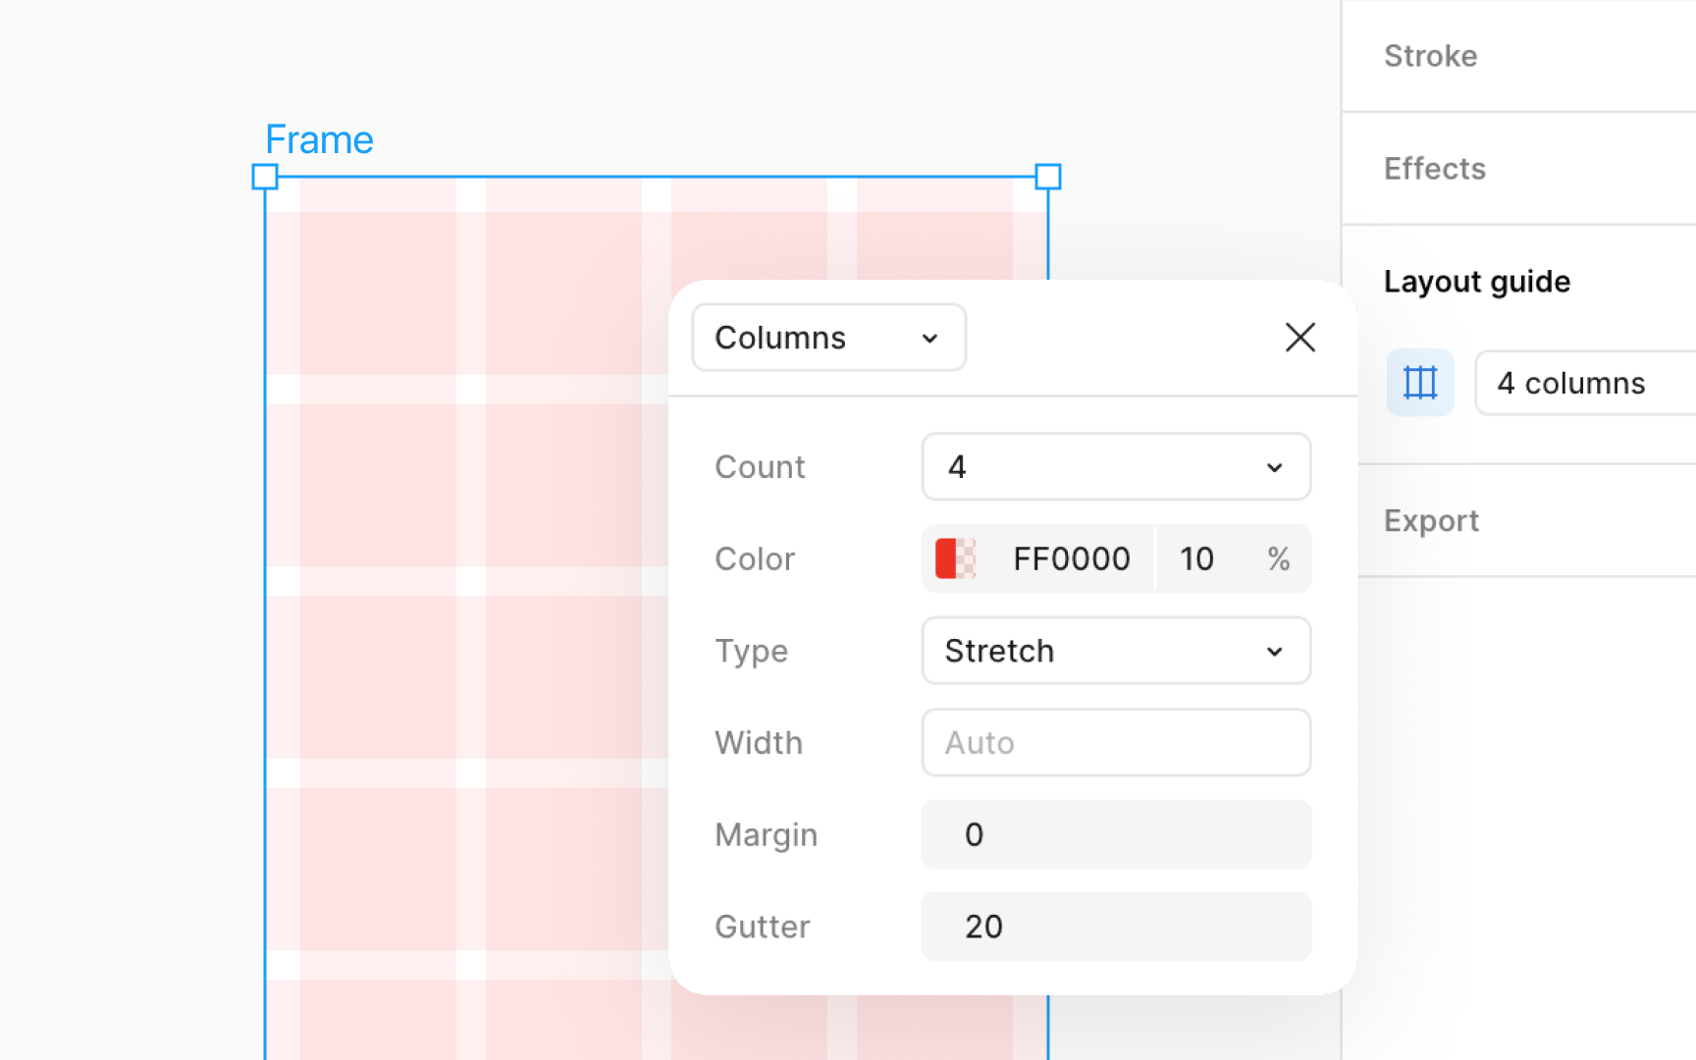
Task: Open the Export section
Action: coord(1431,520)
